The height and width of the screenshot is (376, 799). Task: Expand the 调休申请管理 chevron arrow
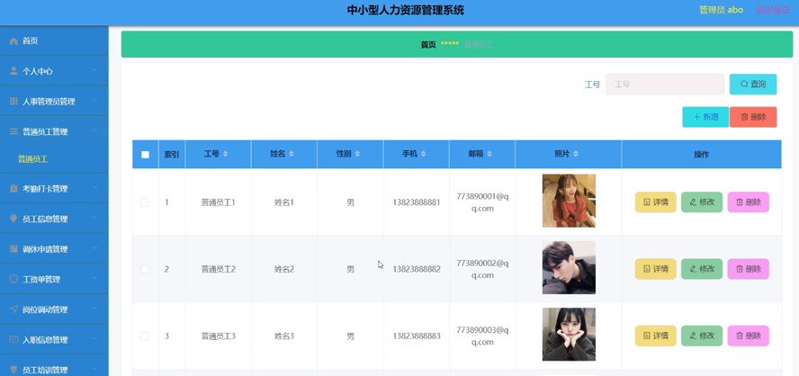pos(94,249)
